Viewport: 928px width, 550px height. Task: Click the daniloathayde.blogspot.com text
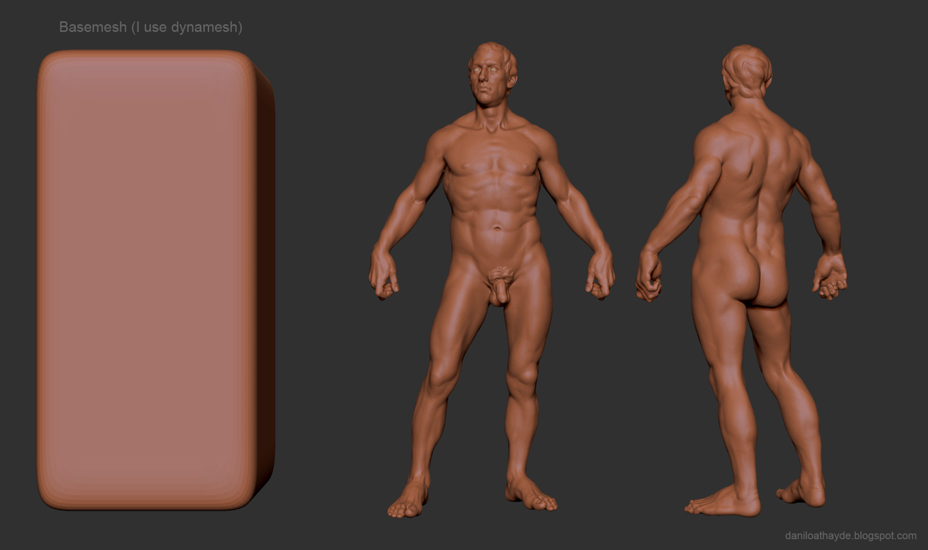pyautogui.click(x=850, y=536)
